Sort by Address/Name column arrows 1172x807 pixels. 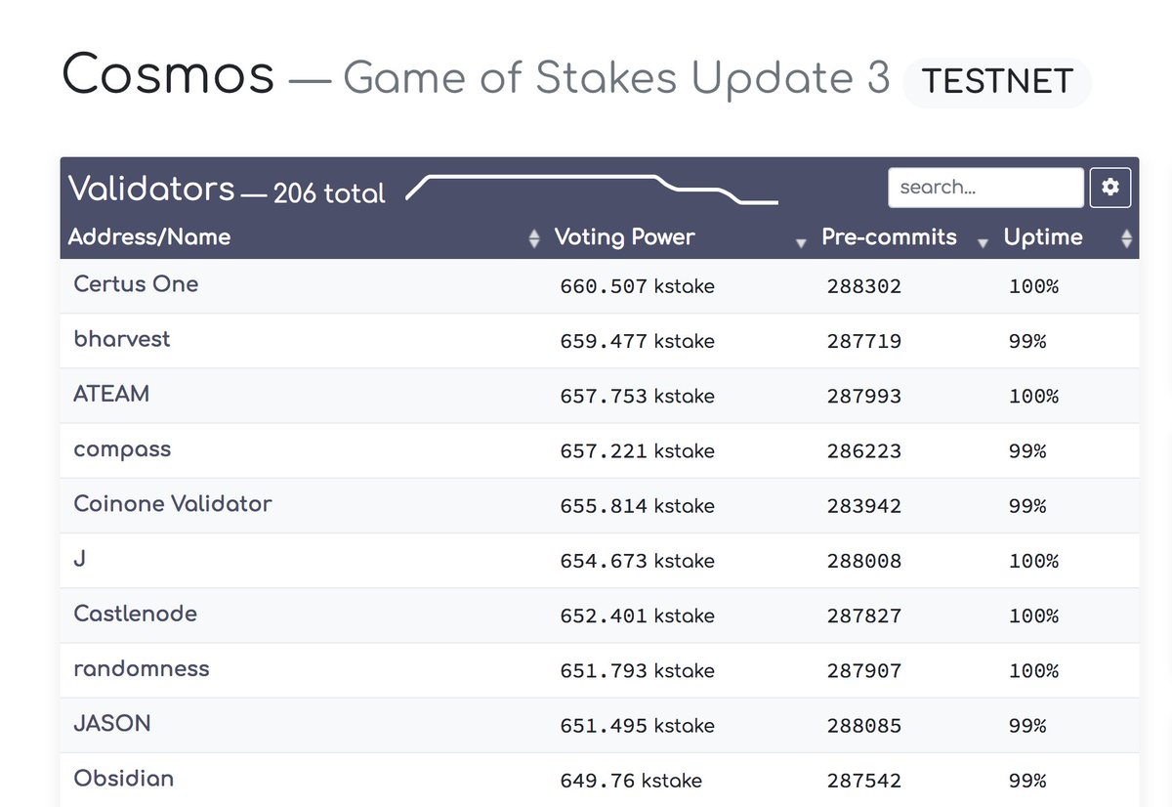(x=533, y=238)
